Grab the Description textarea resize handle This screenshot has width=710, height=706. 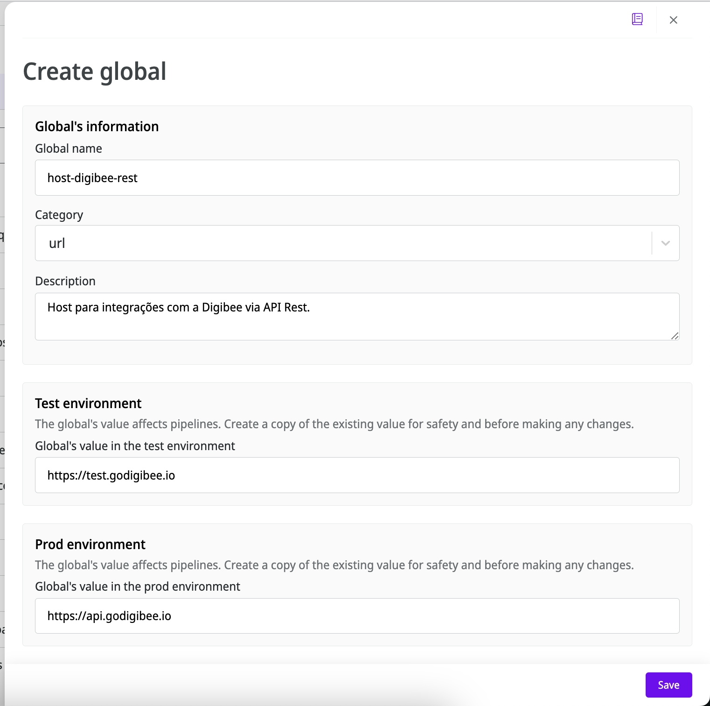tap(675, 336)
